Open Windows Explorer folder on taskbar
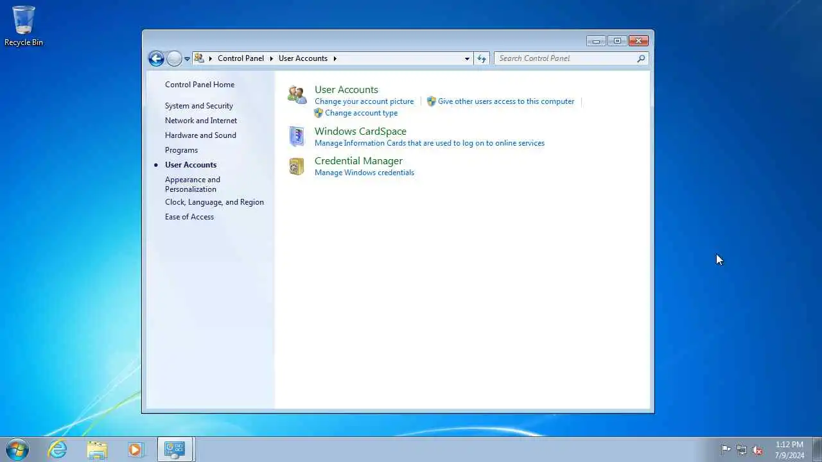822x462 pixels. tap(97, 449)
